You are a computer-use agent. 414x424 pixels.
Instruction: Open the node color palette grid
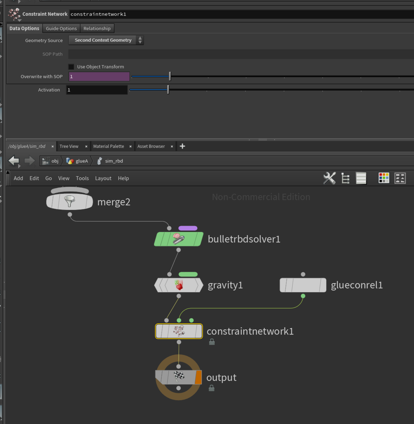(384, 178)
